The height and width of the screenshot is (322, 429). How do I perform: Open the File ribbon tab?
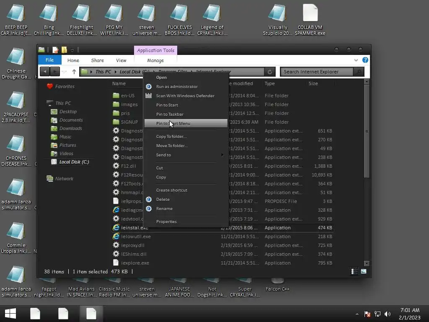coord(49,60)
